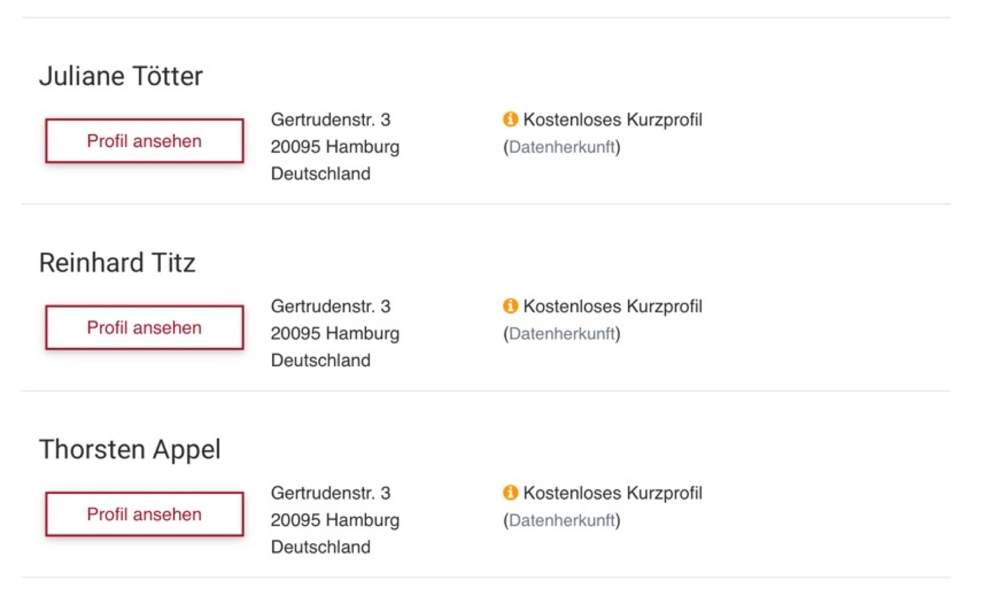
Task: Click the orange info icon for Reinhard Titz
Action: (510, 306)
